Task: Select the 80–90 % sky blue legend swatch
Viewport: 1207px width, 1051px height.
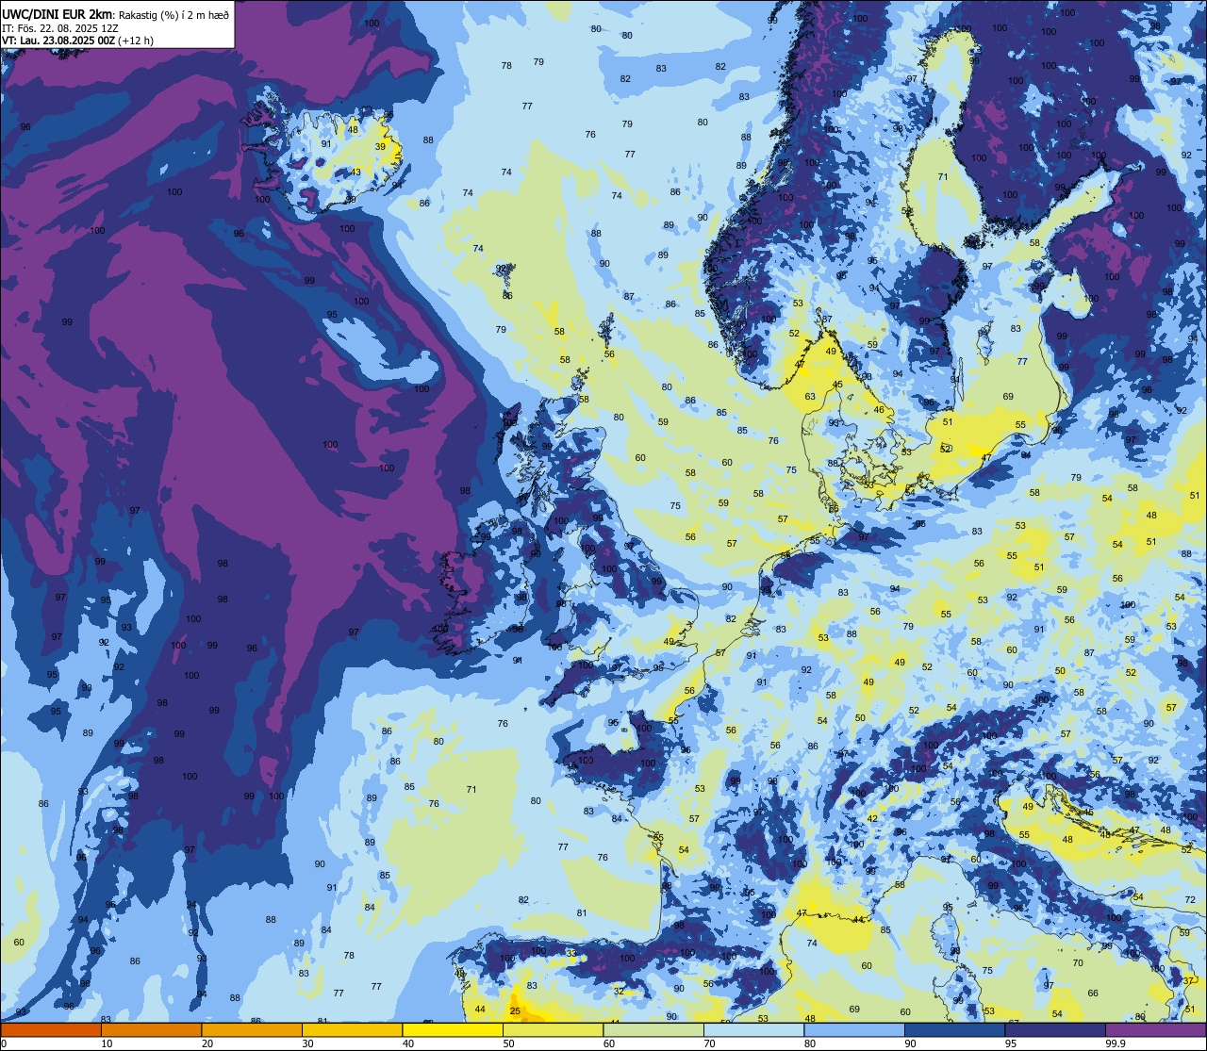Action: tap(854, 1029)
